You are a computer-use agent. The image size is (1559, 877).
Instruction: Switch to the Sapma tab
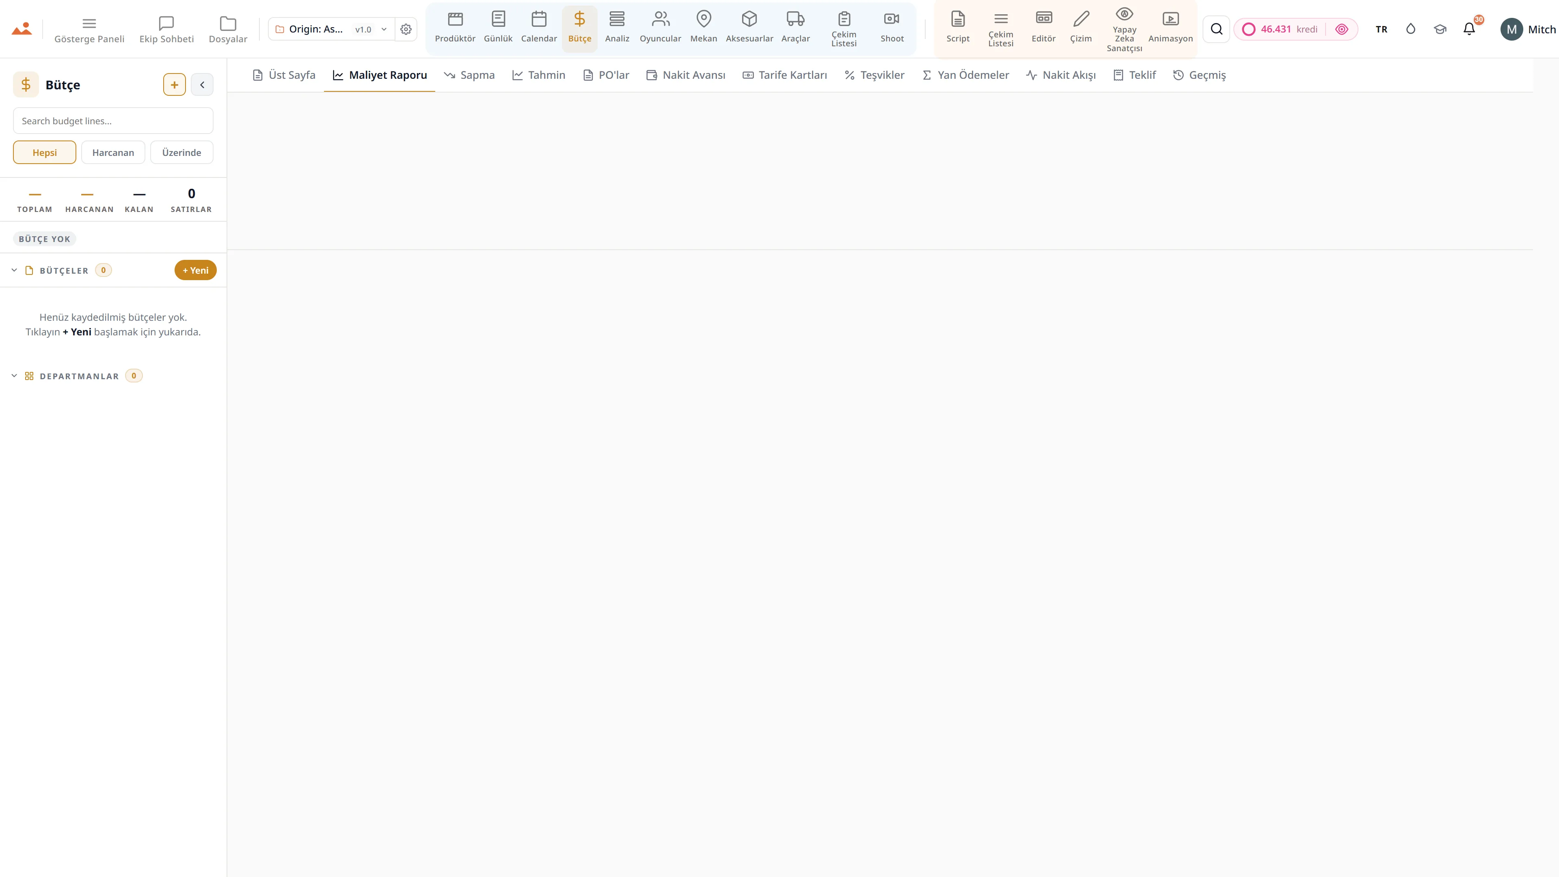469,75
